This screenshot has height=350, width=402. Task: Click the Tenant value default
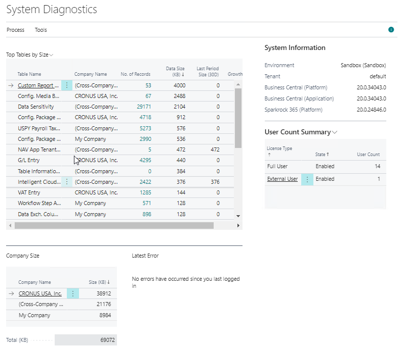[378, 76]
